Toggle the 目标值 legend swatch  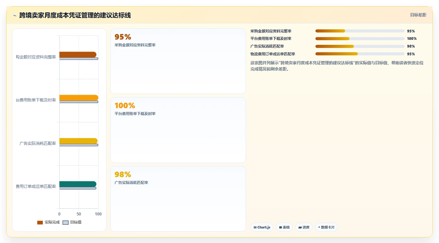pyautogui.click(x=65, y=223)
